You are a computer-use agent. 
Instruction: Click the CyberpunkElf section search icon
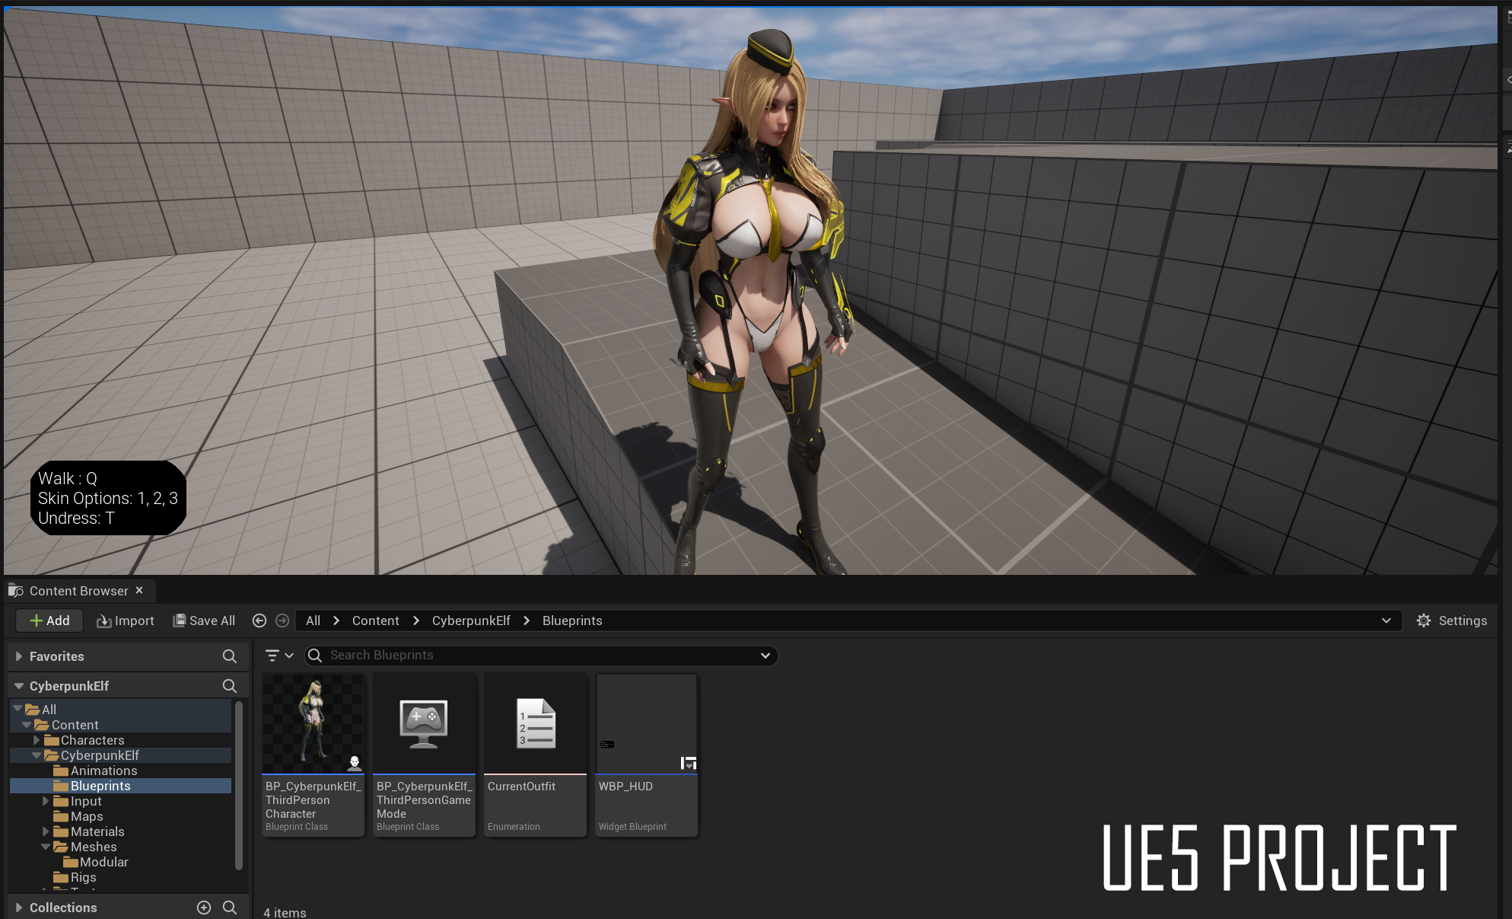tap(229, 686)
